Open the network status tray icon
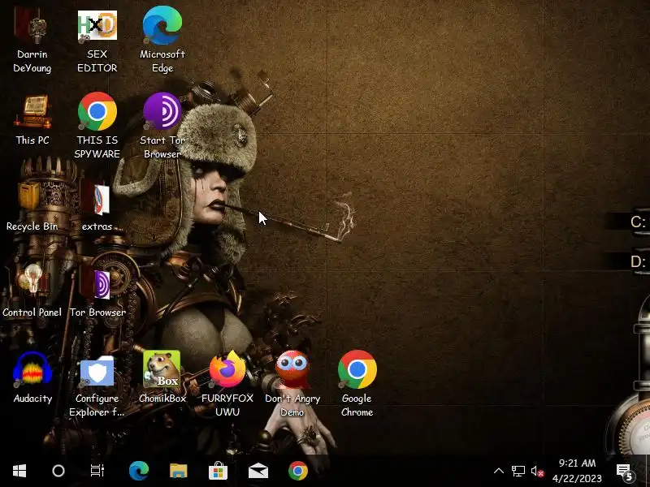 (518, 471)
